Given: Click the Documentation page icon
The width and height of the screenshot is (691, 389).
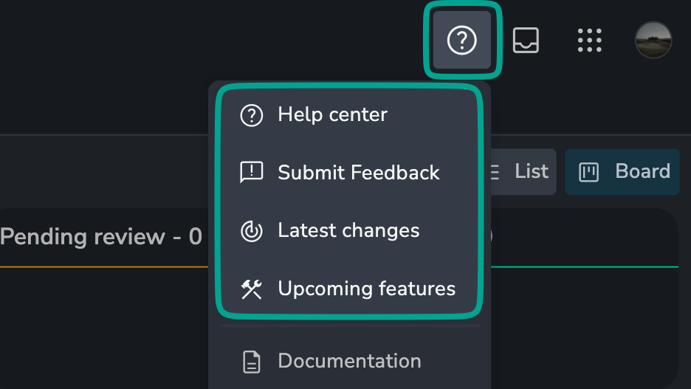Looking at the screenshot, I should tap(252, 362).
